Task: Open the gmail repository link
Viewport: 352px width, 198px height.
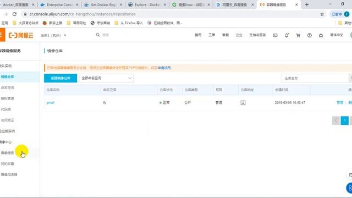Action: point(50,103)
